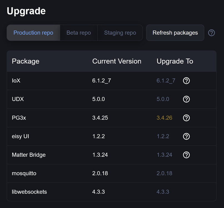224x208 pixels.
Task: Click the help icon in IoX row
Action: pos(186,81)
